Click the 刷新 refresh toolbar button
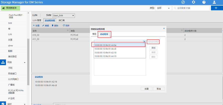This screenshot has width=223, height=105. click(66, 26)
